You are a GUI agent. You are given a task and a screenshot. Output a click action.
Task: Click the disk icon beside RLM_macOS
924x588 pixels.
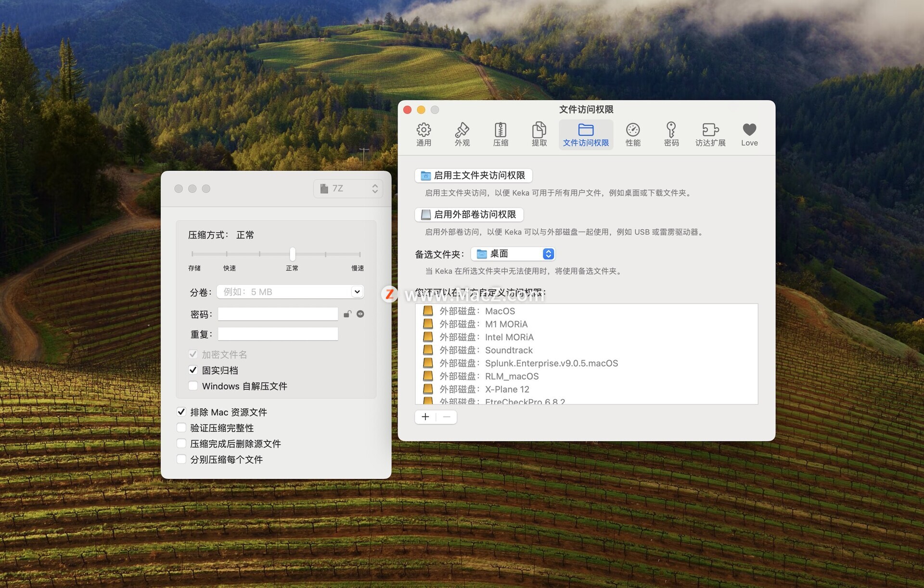pyautogui.click(x=428, y=376)
